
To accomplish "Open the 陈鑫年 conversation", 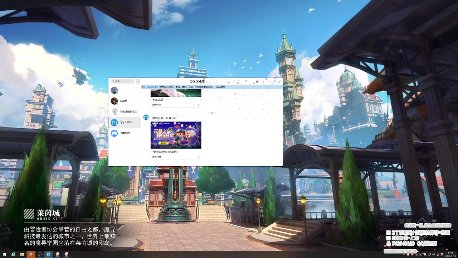I will pos(125,101).
